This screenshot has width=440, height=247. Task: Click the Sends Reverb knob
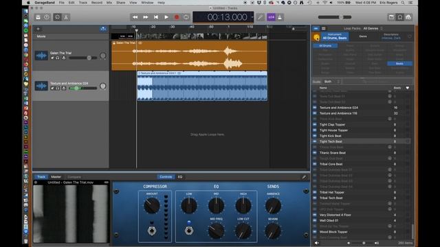(273, 231)
